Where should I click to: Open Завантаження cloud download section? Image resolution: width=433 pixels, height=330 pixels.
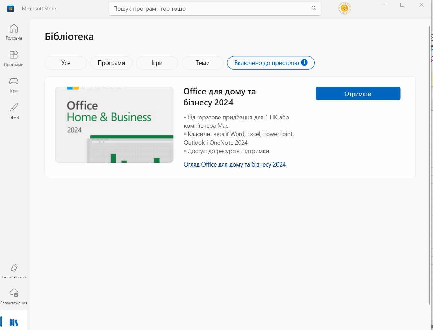coord(14,297)
